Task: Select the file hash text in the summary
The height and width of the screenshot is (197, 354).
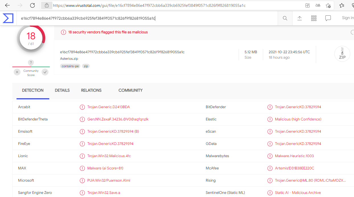Action: point(122,52)
